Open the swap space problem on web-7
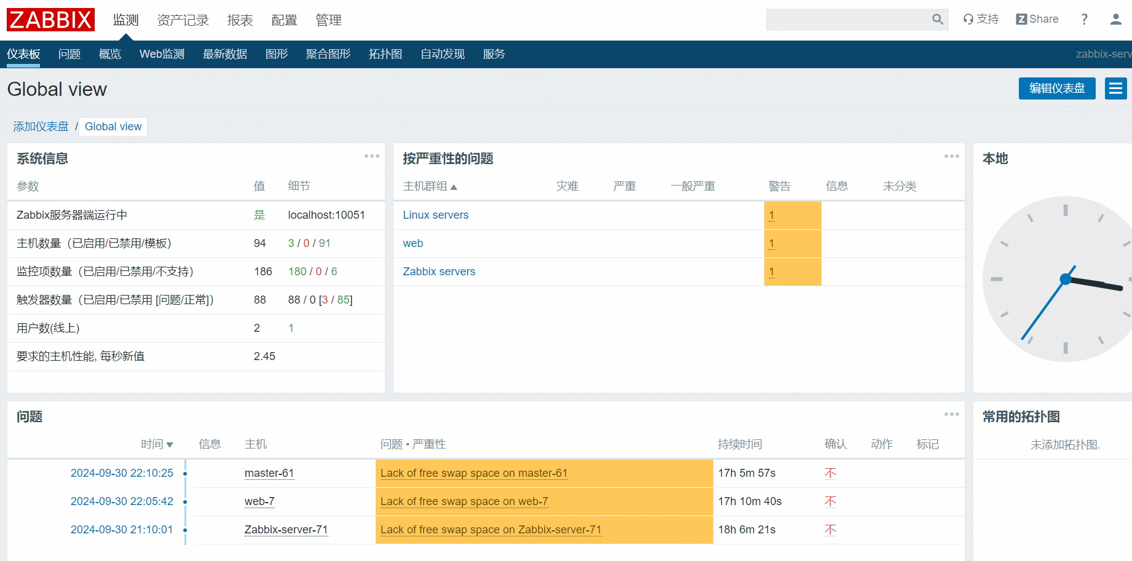Screen dimensions: 1132x561 (x=464, y=501)
